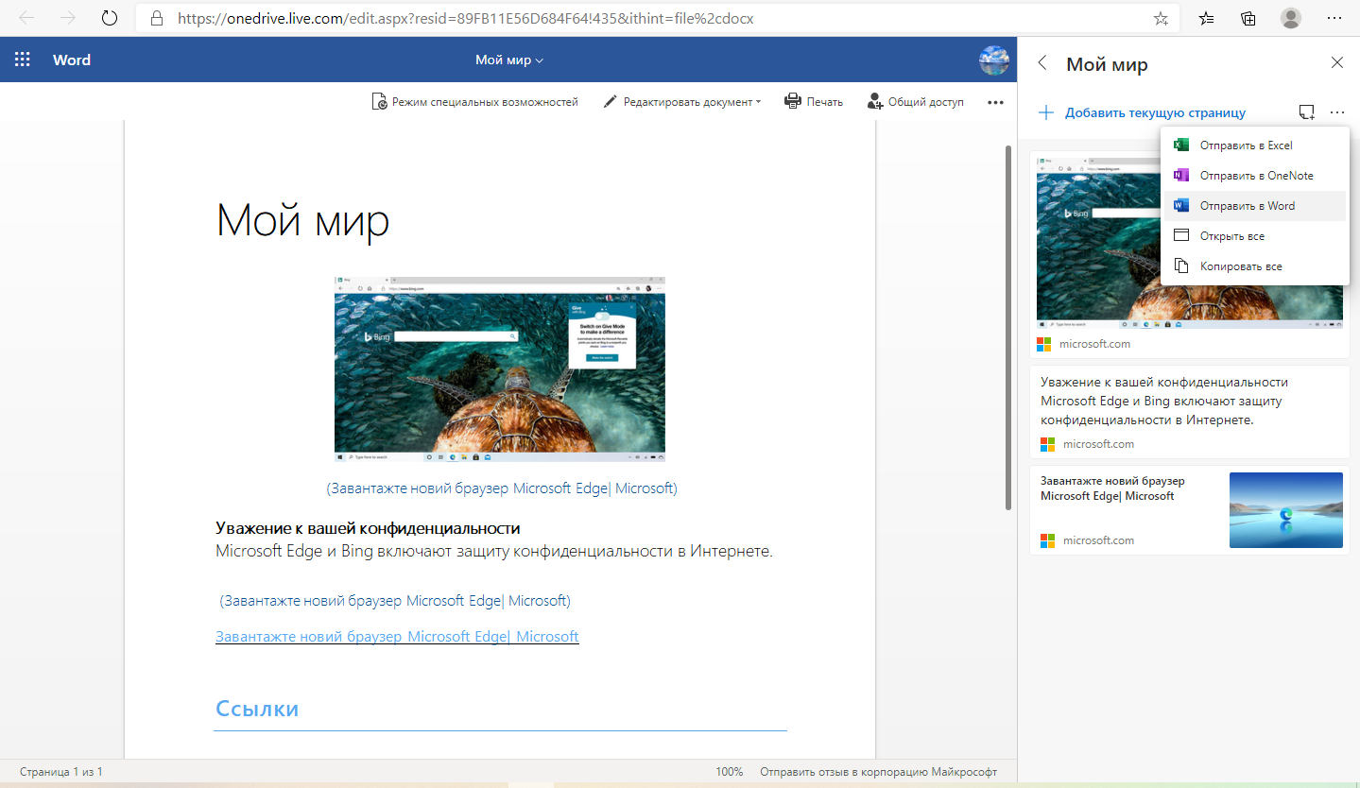Click the caption link under the turtle image

click(x=502, y=488)
